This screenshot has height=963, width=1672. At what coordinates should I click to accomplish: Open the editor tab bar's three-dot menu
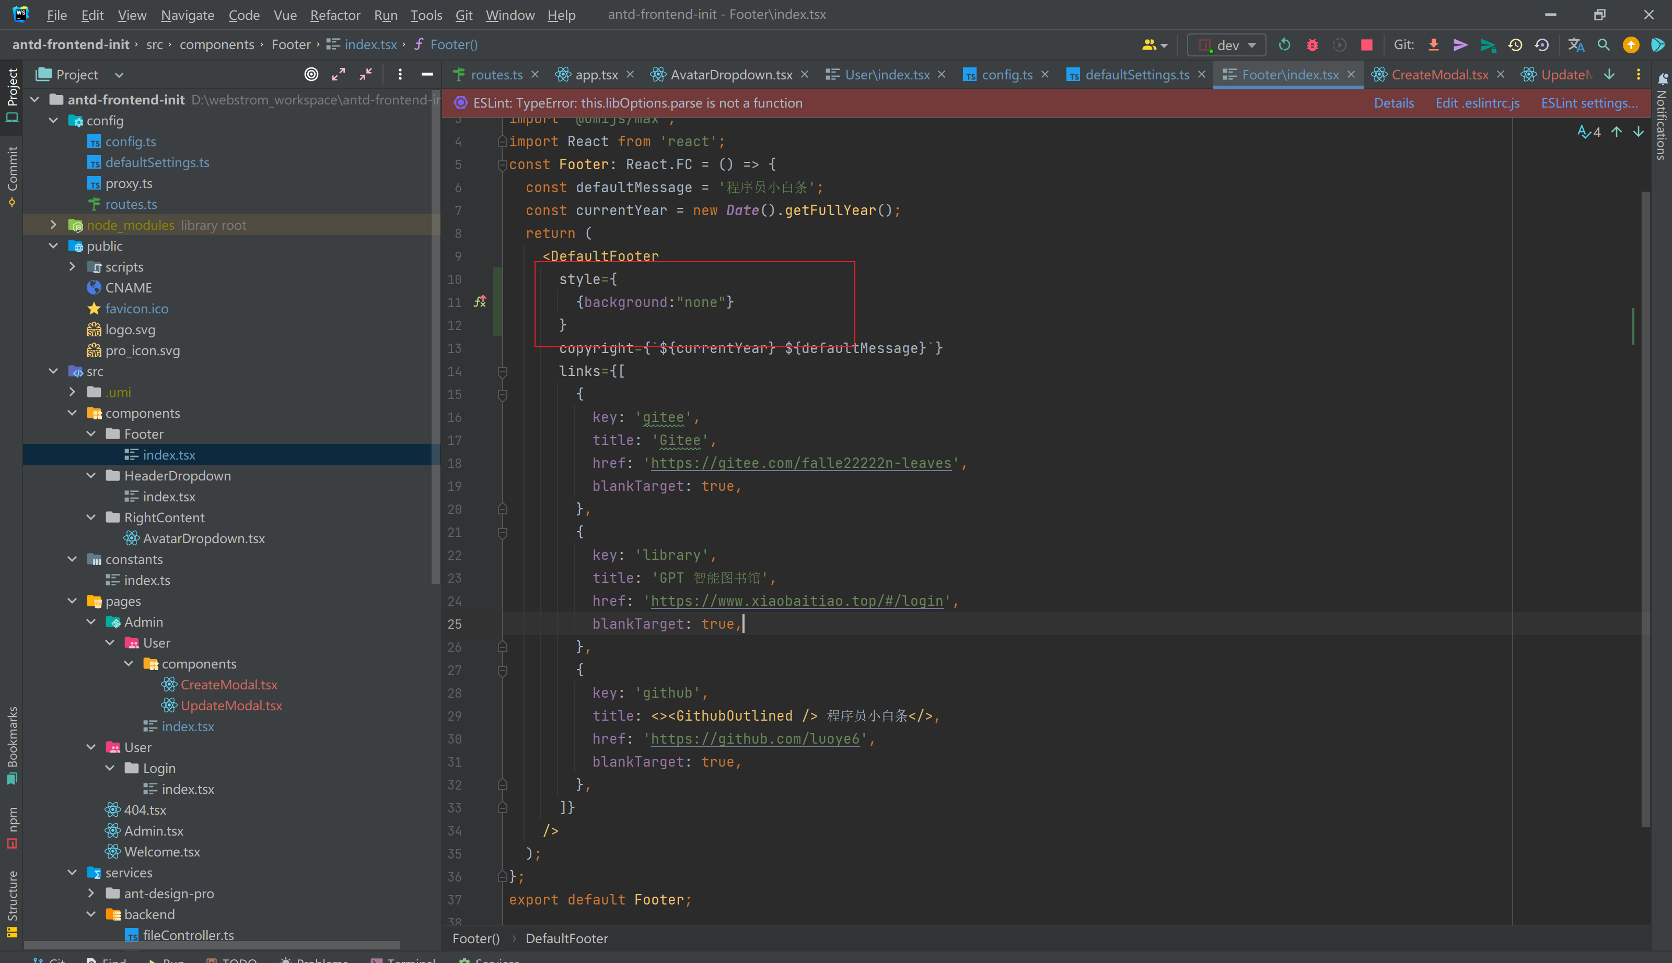pos(1638,75)
